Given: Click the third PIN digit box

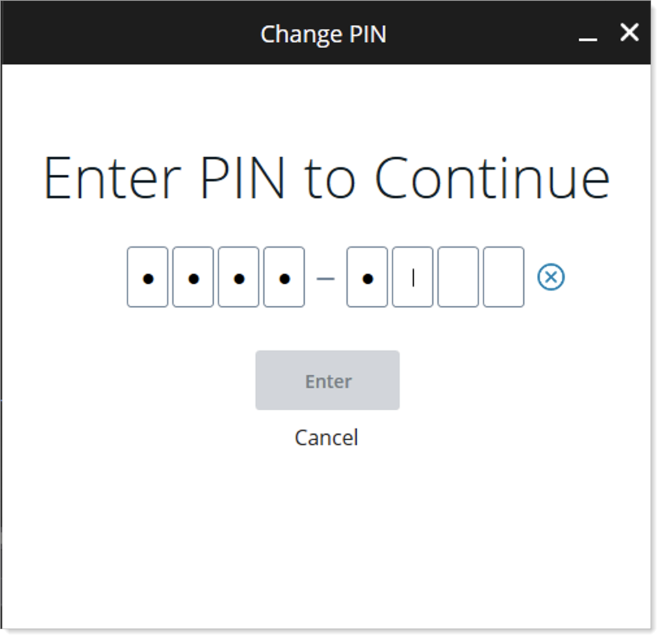Looking at the screenshot, I should (238, 278).
